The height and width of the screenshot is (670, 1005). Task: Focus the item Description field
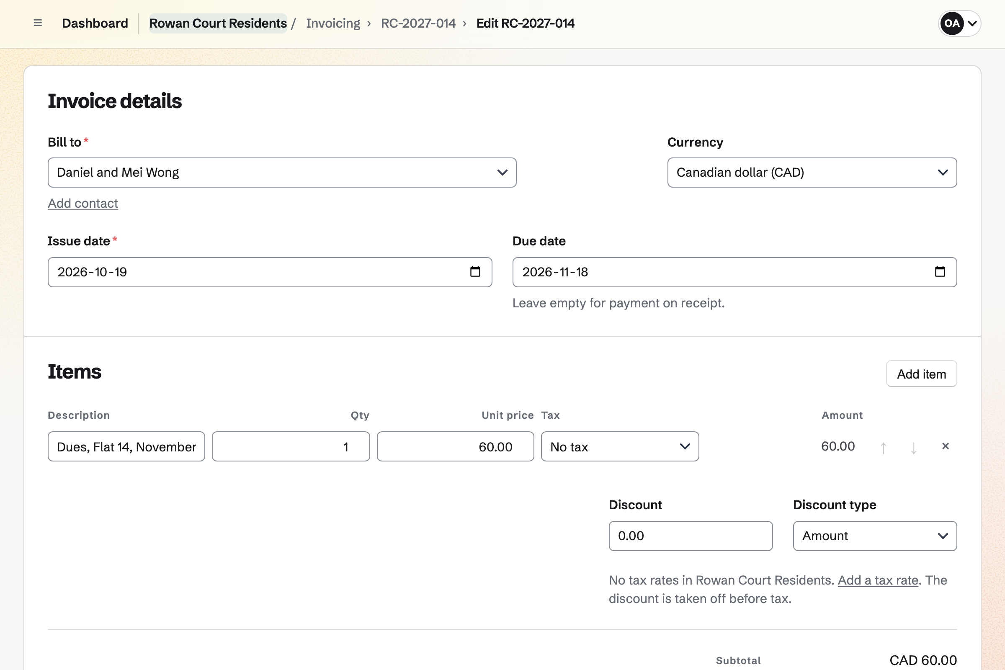[126, 446]
